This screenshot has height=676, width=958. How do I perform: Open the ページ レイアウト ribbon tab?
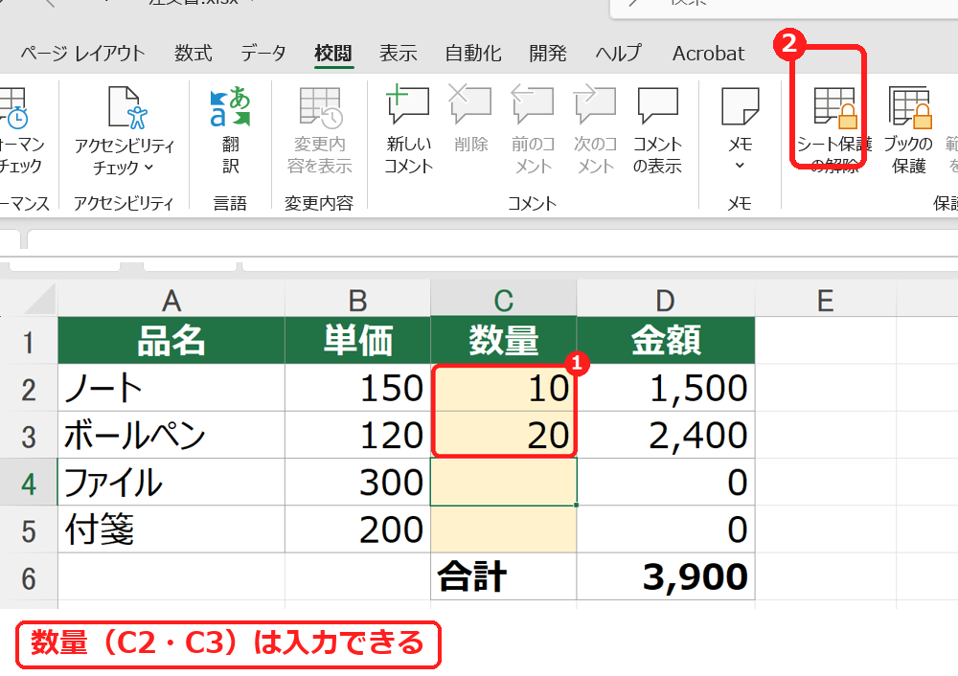83,54
